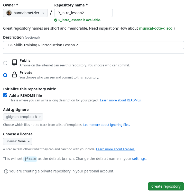Use the musical-octo-disco name suggestion

tap(156, 28)
